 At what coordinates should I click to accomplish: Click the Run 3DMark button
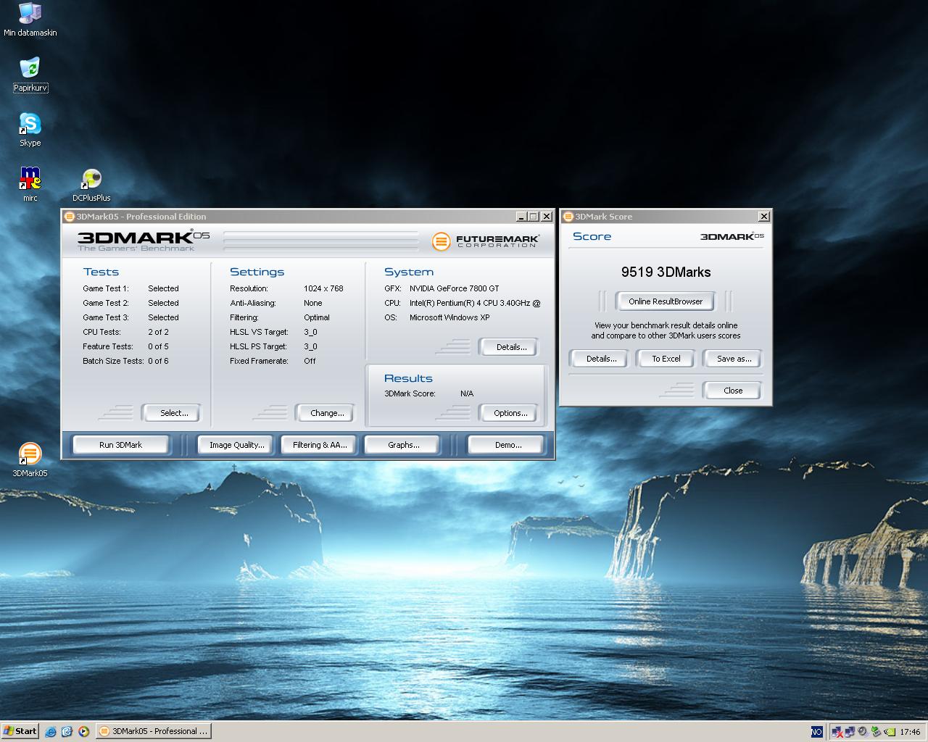120,445
